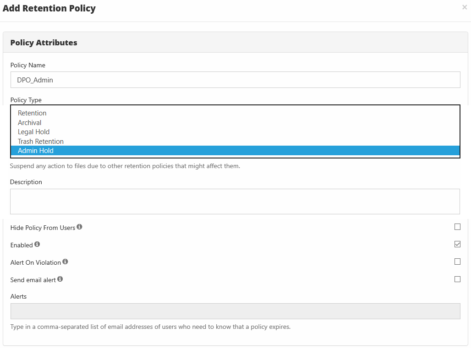This screenshot has width=471, height=349.
Task: Open info tooltip for Alert On Violation
Action: 65,262
